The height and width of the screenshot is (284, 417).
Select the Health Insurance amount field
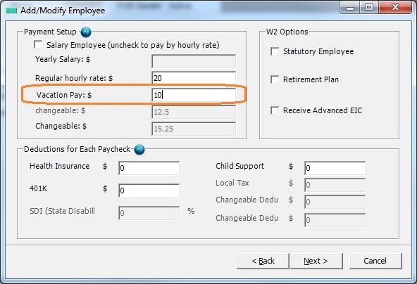[x=149, y=168]
